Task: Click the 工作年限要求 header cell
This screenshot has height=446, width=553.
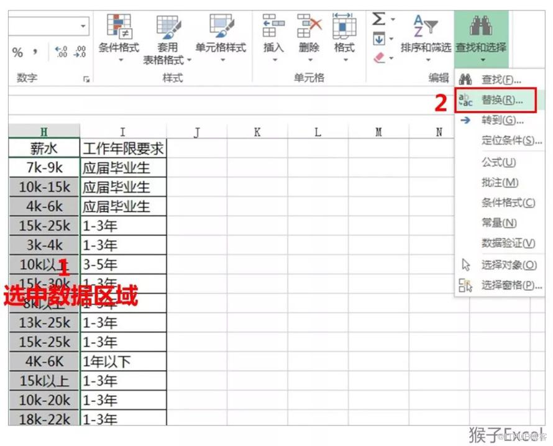Action: coord(123,148)
